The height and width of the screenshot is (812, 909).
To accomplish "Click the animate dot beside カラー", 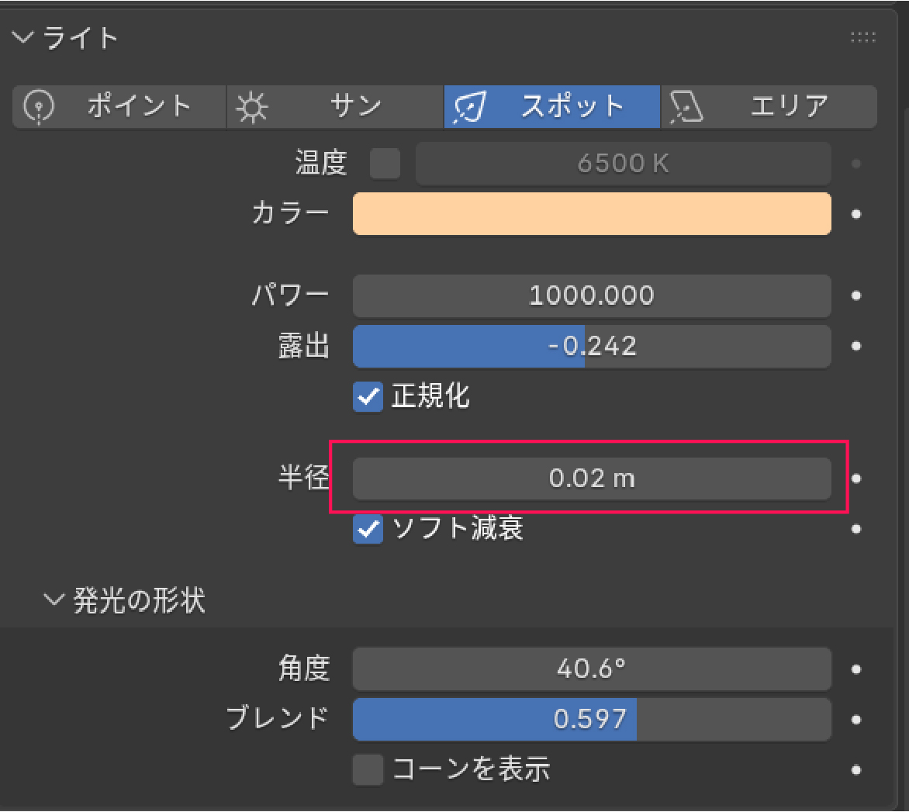I will tap(856, 214).
